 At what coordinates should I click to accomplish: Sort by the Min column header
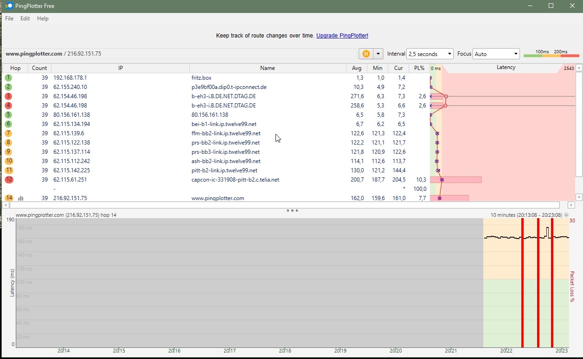click(x=378, y=68)
